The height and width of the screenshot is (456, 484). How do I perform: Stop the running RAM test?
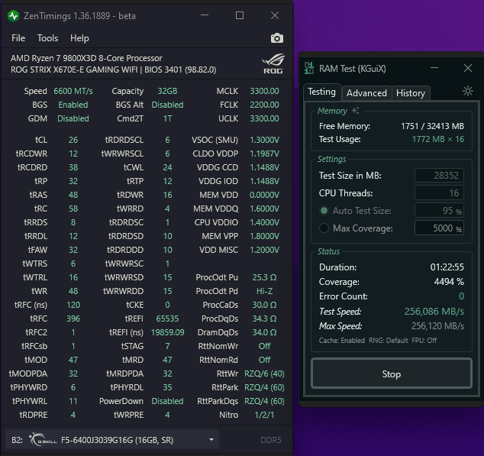392,374
